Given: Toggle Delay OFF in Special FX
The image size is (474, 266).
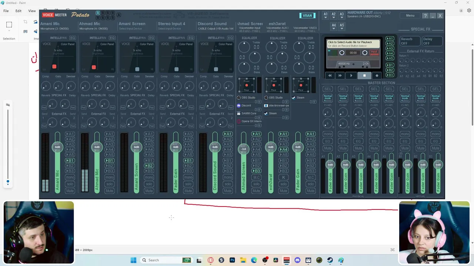Looking at the screenshot, I should pyautogui.click(x=432, y=41).
